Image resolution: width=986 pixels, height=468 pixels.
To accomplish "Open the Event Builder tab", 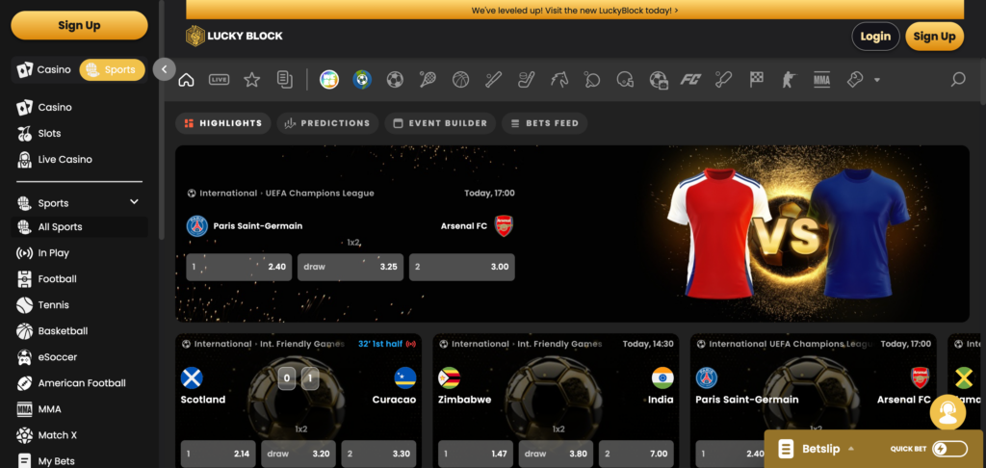I will [x=440, y=123].
